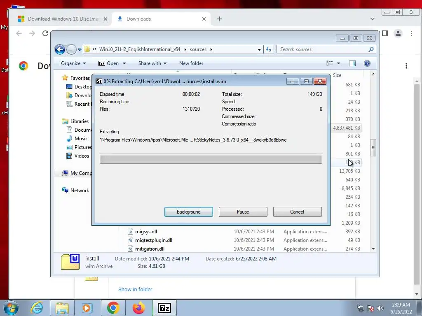Expand the view options dropdown arrow
The width and height of the screenshot is (422, 316).
[x=339, y=63]
